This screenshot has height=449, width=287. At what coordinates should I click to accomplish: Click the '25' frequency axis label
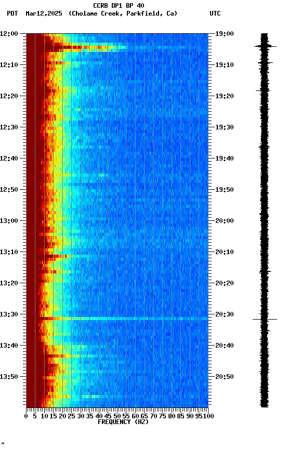pos(72,416)
